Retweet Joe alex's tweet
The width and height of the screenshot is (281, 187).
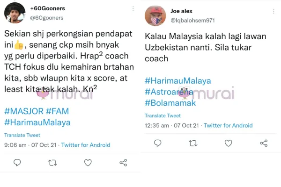193,143
